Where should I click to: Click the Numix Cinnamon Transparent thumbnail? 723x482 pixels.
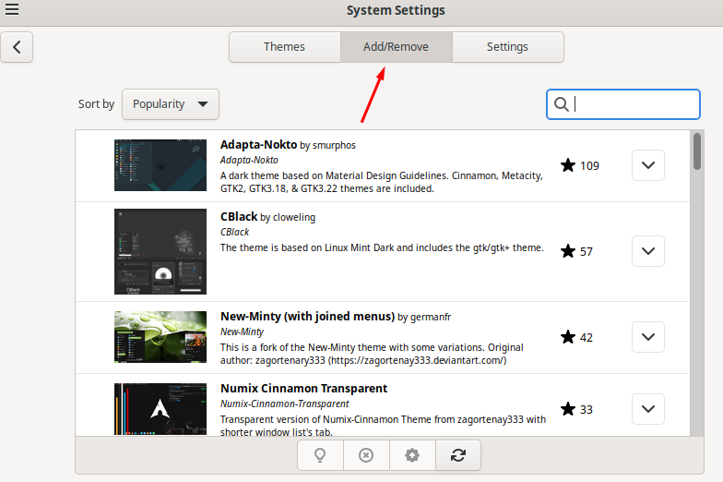(160, 409)
